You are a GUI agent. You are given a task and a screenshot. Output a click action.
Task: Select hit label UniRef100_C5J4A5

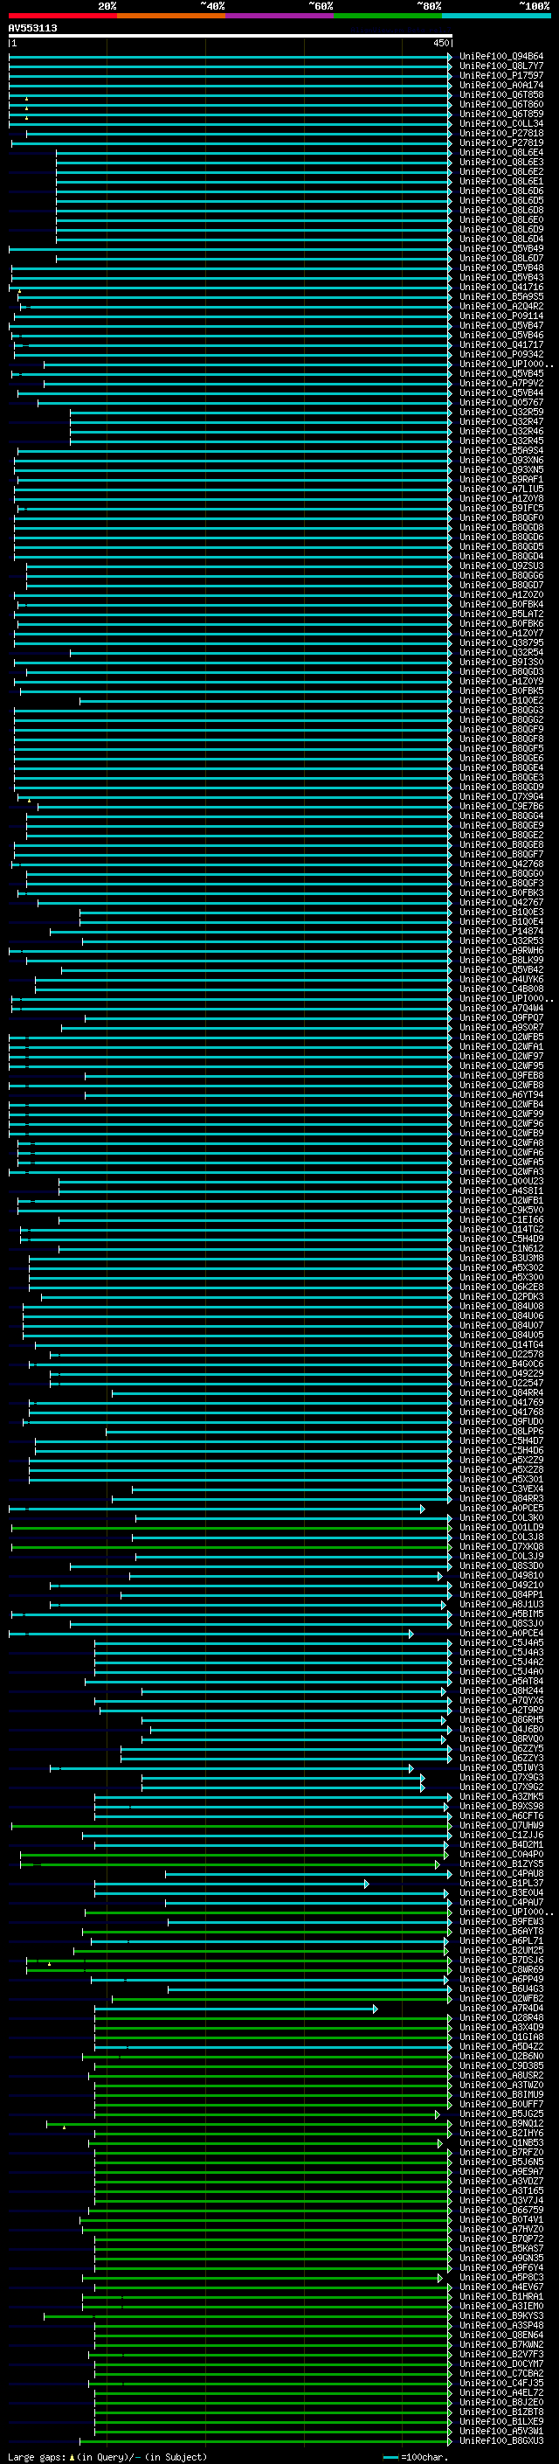pyautogui.click(x=500, y=1642)
